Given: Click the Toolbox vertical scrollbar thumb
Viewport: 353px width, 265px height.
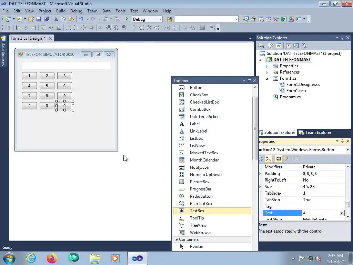Looking at the screenshot, I should [255, 128].
